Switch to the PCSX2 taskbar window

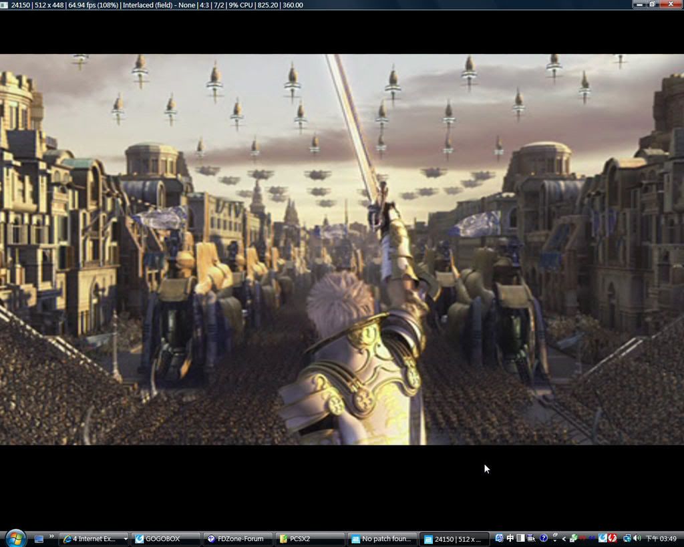310,539
